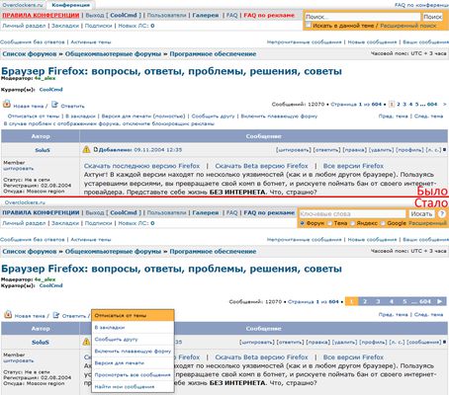The height and width of the screenshot is (395, 449).
Task: Switch to the 'Конференция' tab
Action: tap(70, 5)
